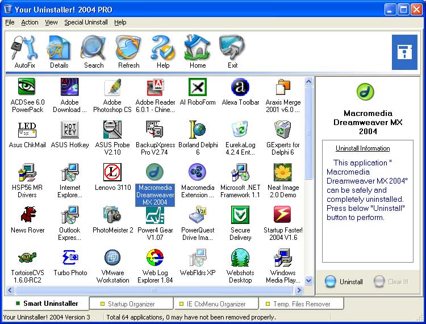426x324 pixels.
Task: Click the Exit toolbar icon
Action: (232, 51)
